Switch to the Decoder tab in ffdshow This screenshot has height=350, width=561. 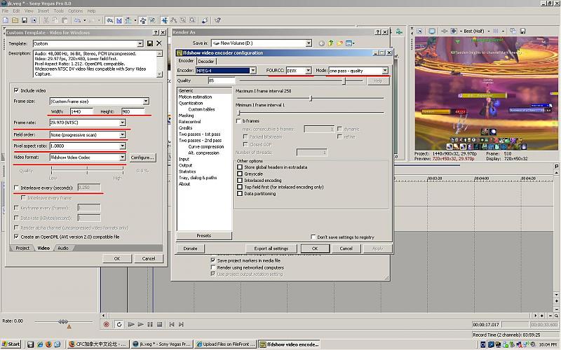tap(206, 62)
